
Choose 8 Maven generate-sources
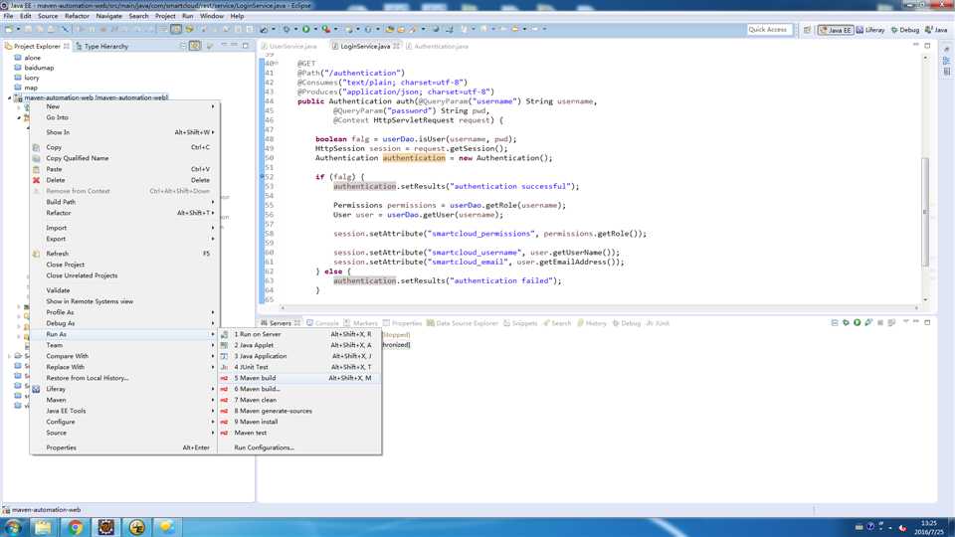tap(300, 411)
